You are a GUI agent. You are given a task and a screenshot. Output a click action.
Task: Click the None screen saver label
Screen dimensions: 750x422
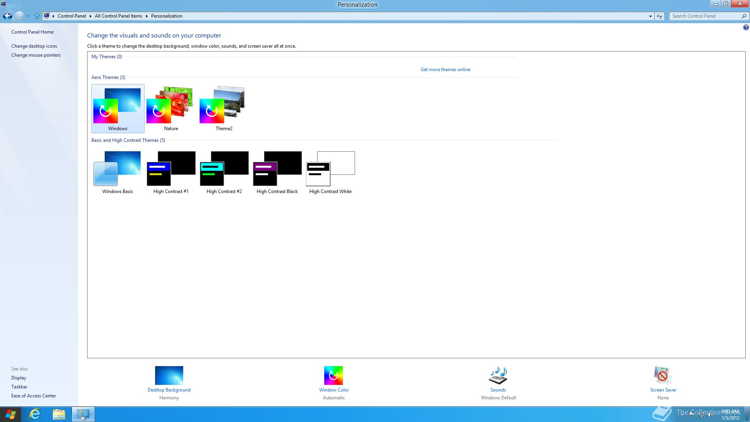pos(663,398)
